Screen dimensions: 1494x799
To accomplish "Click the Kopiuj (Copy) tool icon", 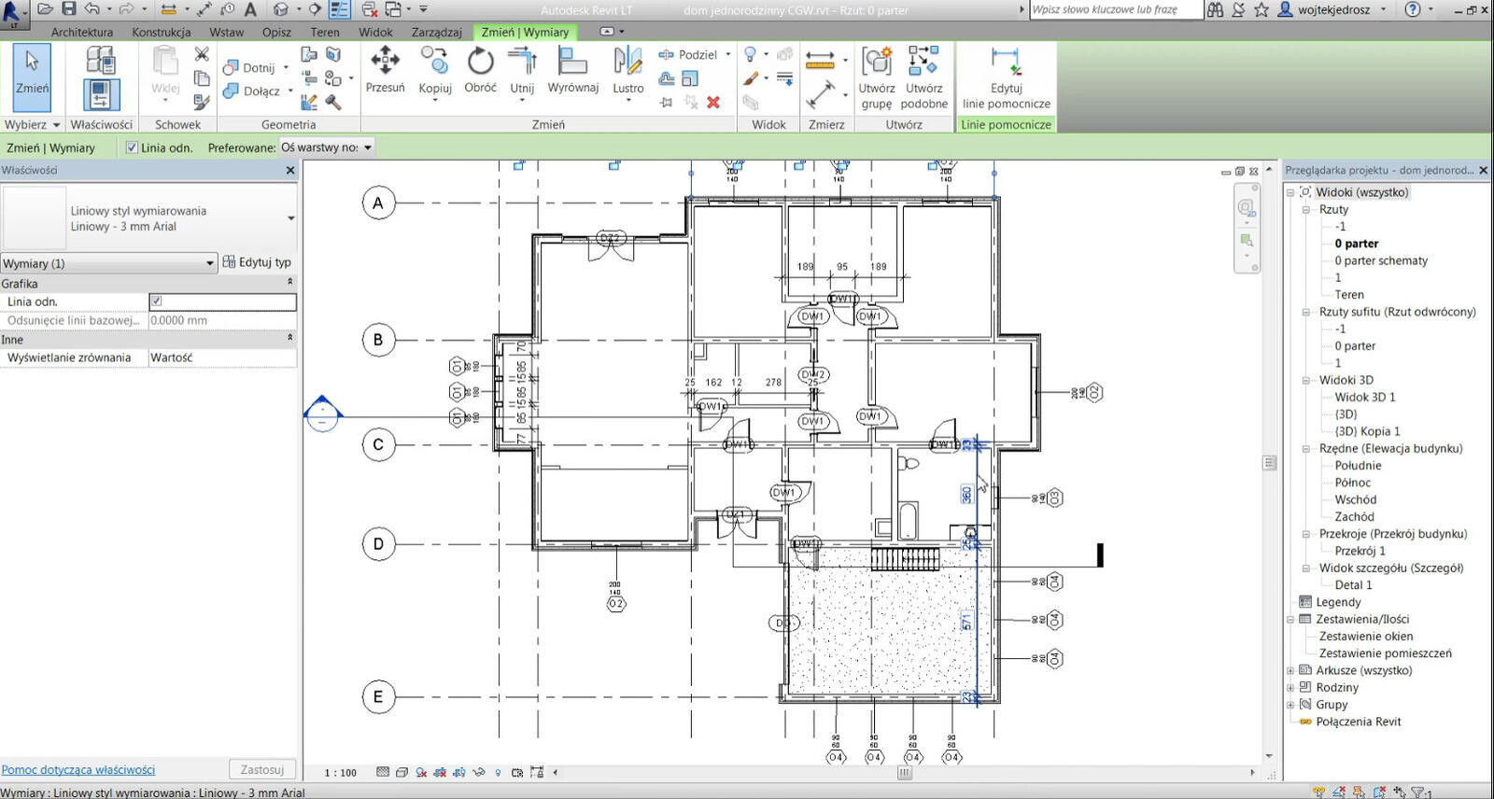I will 434,62.
